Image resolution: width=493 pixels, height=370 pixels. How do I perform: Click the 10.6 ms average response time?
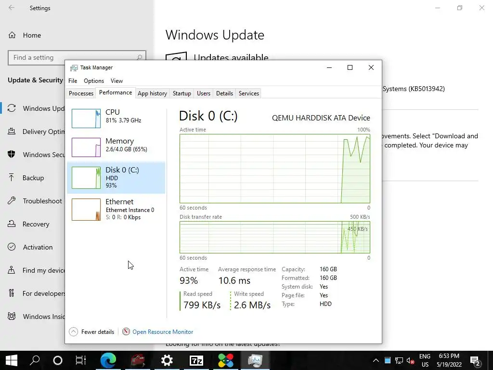pyautogui.click(x=234, y=280)
